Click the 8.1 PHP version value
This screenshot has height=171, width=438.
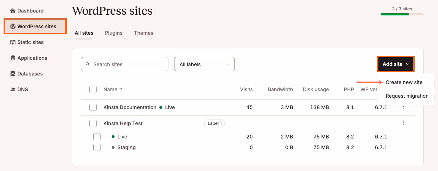[350, 107]
